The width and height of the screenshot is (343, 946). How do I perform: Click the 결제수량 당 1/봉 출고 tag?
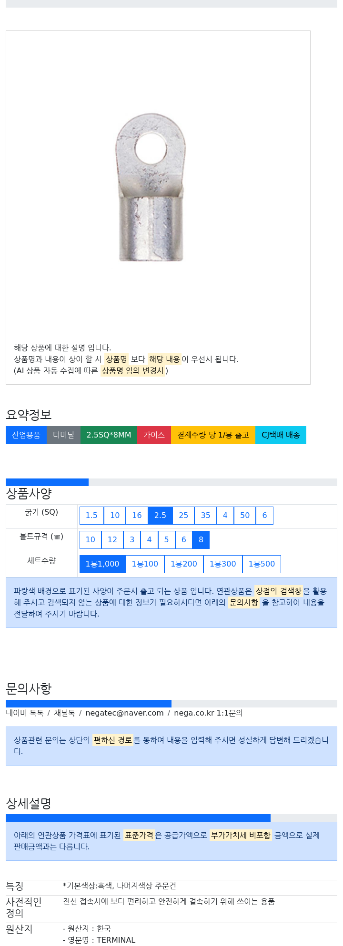[x=213, y=435]
